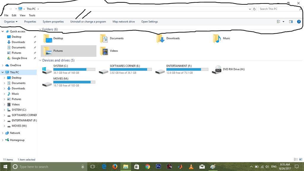This screenshot has height=171, width=304.
Task: Open the Tools menu
Action: tap(32, 15)
